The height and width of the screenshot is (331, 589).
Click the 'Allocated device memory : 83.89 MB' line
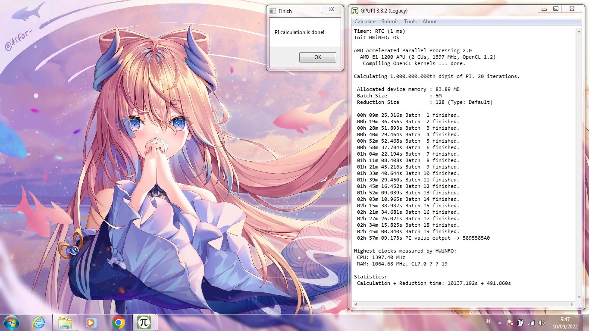(408, 89)
